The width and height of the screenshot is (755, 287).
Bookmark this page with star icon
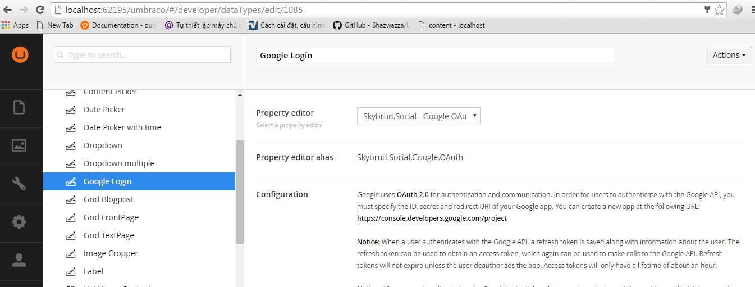point(719,10)
